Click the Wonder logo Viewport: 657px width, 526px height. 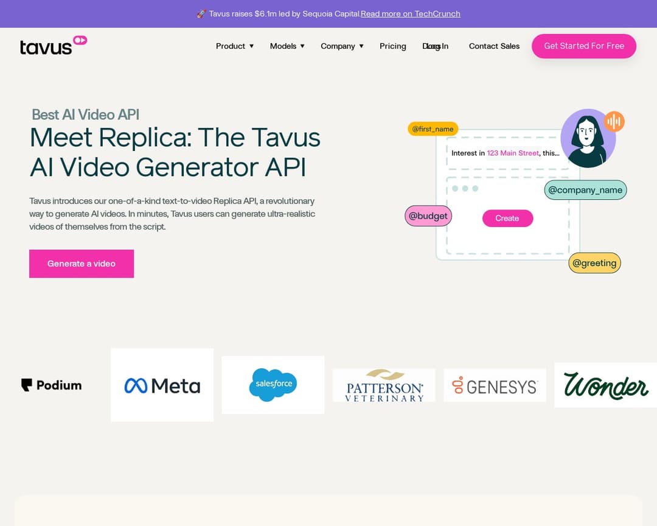pyautogui.click(x=605, y=385)
